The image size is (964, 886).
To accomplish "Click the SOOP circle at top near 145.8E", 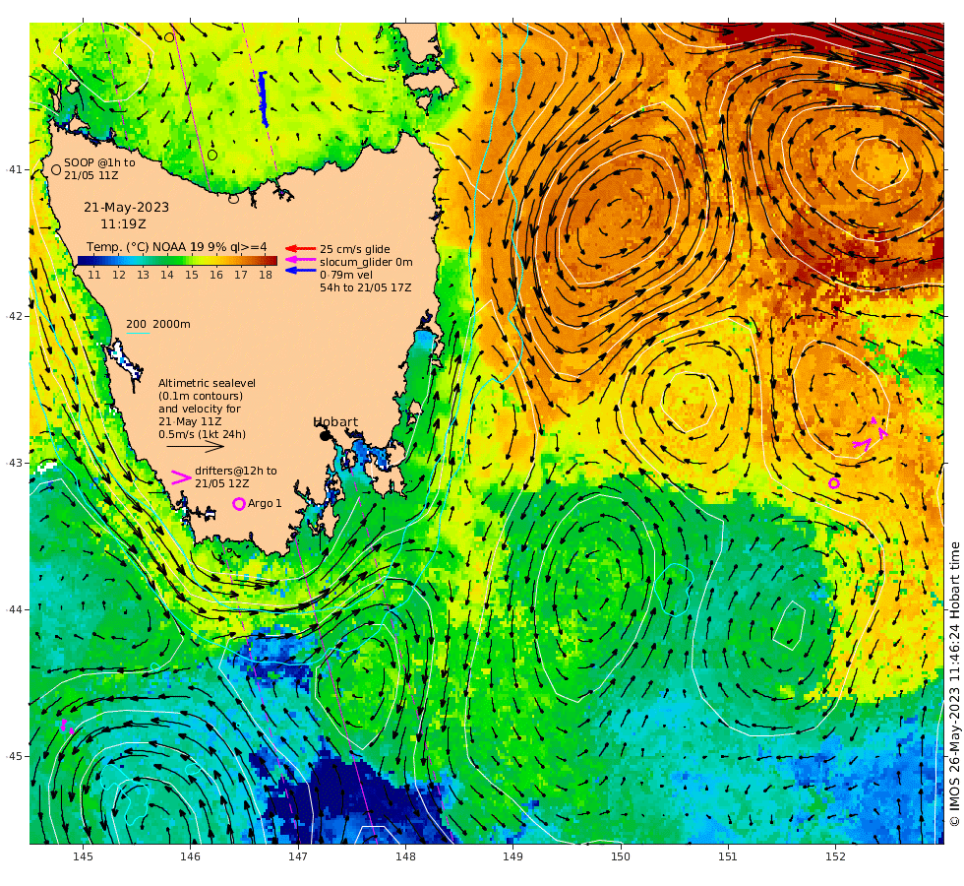I will [169, 37].
